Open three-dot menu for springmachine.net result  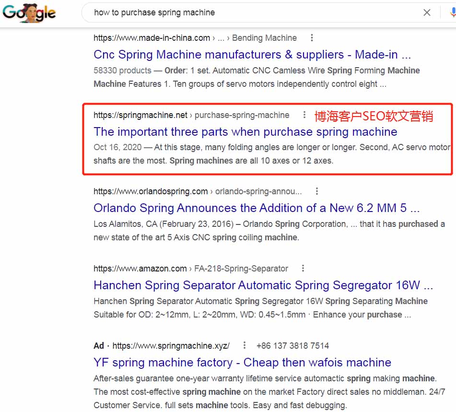pos(304,115)
